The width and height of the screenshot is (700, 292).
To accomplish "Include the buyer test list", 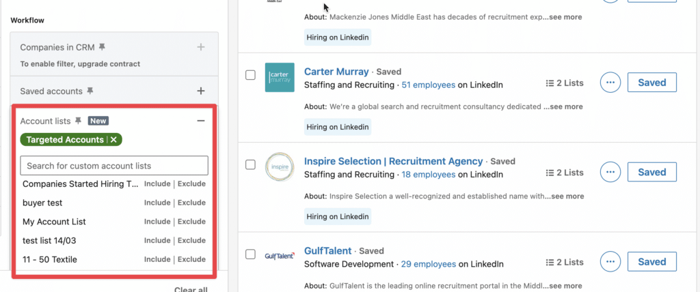I will [x=157, y=203].
